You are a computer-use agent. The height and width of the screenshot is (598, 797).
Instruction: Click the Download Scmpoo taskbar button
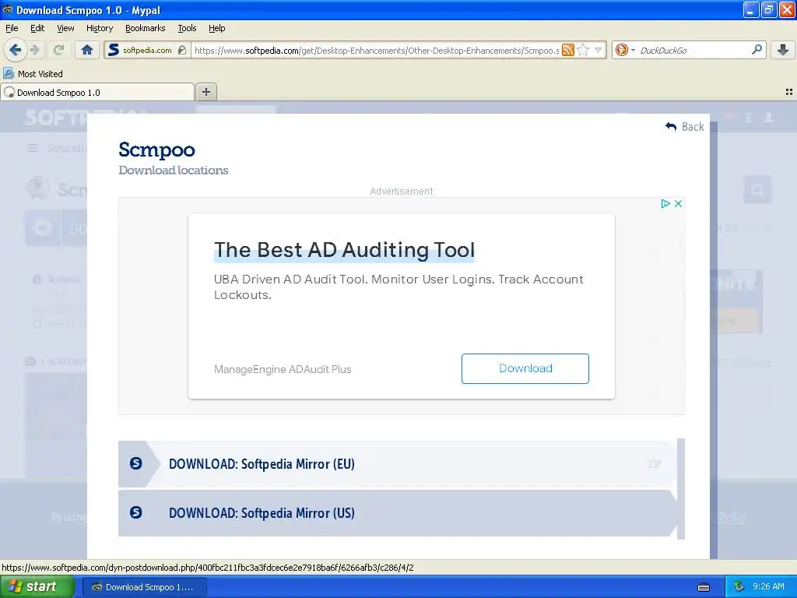(x=144, y=587)
